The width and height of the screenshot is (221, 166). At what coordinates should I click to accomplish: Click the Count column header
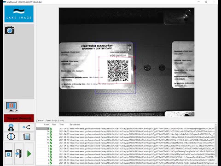pos(47,125)
